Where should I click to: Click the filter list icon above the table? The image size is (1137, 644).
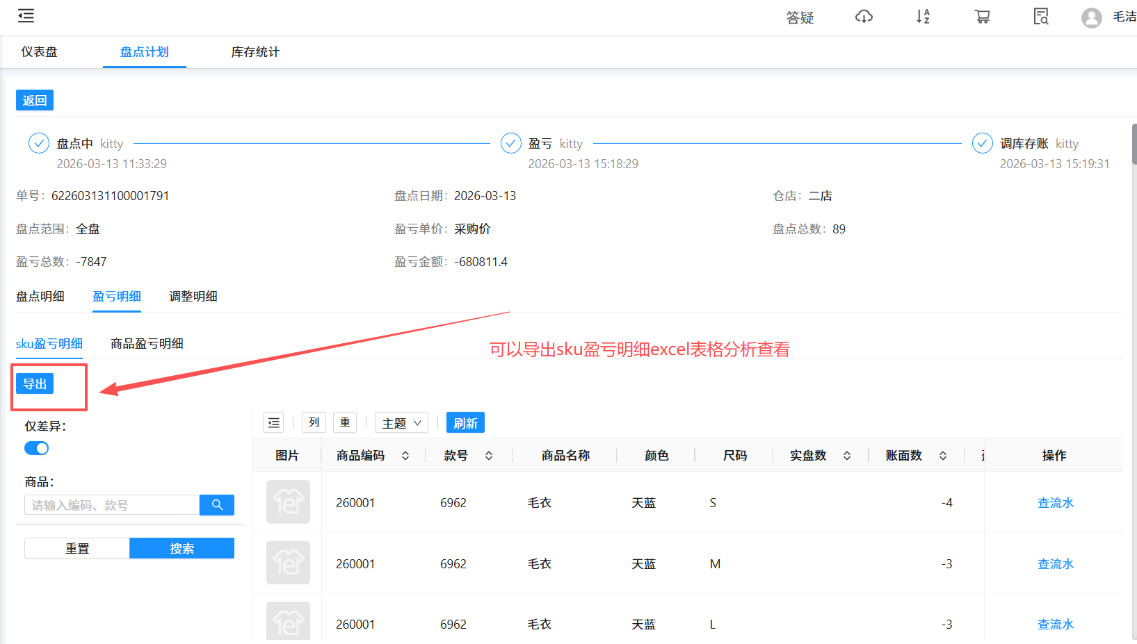tap(273, 422)
